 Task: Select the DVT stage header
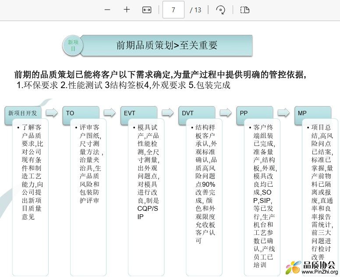[197, 113]
